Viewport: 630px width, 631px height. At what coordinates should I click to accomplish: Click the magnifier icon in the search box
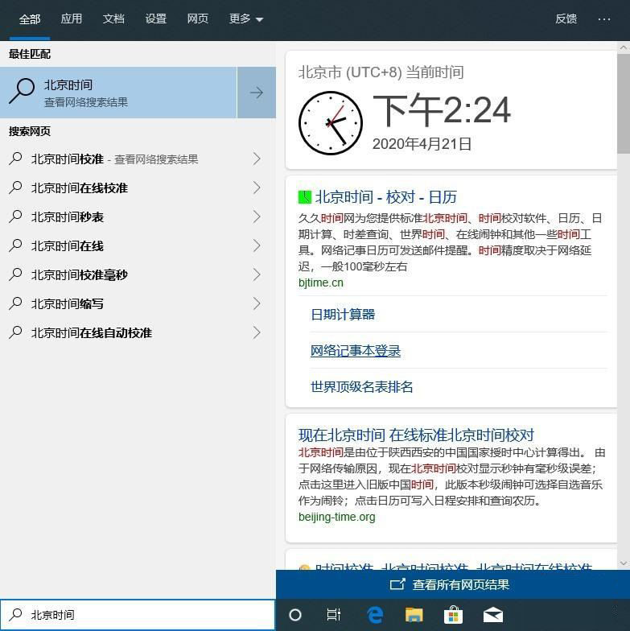coord(15,615)
